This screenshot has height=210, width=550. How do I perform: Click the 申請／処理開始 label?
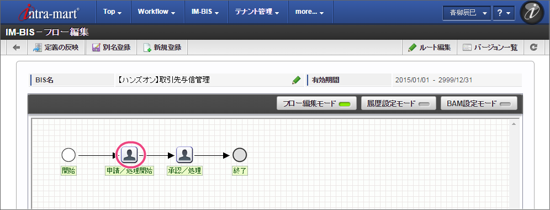coord(129,171)
